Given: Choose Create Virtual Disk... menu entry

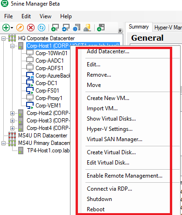Looking at the screenshot, I should click(x=111, y=152).
